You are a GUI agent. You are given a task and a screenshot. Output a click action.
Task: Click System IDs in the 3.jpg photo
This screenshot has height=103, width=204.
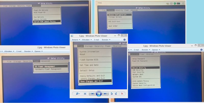click(x=137, y=77)
